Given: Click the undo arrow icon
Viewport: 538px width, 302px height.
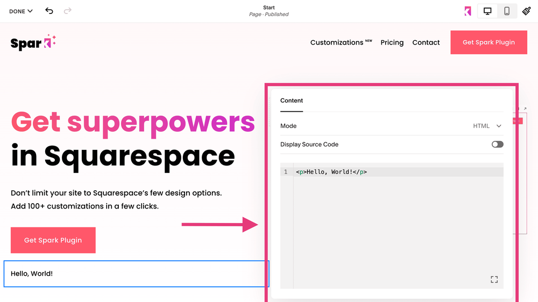Looking at the screenshot, I should pos(49,11).
